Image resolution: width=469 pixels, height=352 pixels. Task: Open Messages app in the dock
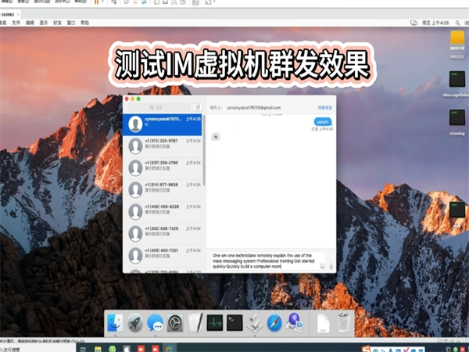pyautogui.click(x=155, y=322)
